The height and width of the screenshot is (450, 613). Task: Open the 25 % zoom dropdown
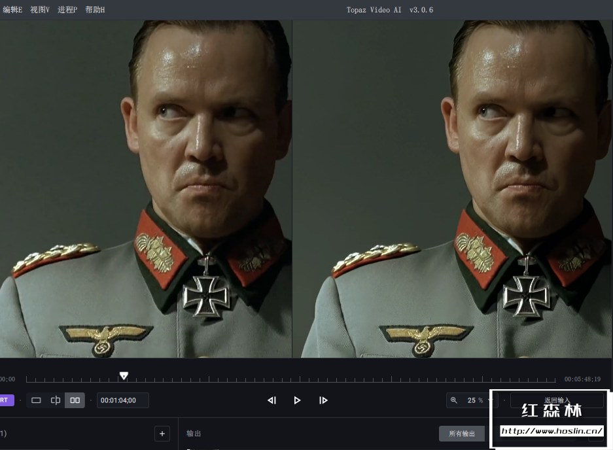(472, 400)
